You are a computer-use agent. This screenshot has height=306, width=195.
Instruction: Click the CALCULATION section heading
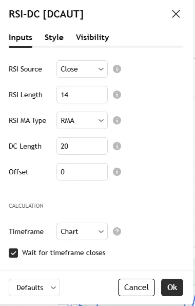(26, 206)
